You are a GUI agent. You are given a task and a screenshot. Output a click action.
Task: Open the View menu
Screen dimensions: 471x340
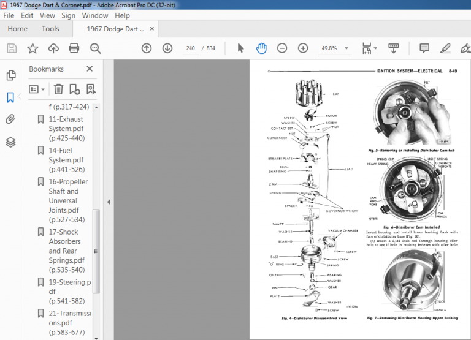pyautogui.click(x=47, y=15)
